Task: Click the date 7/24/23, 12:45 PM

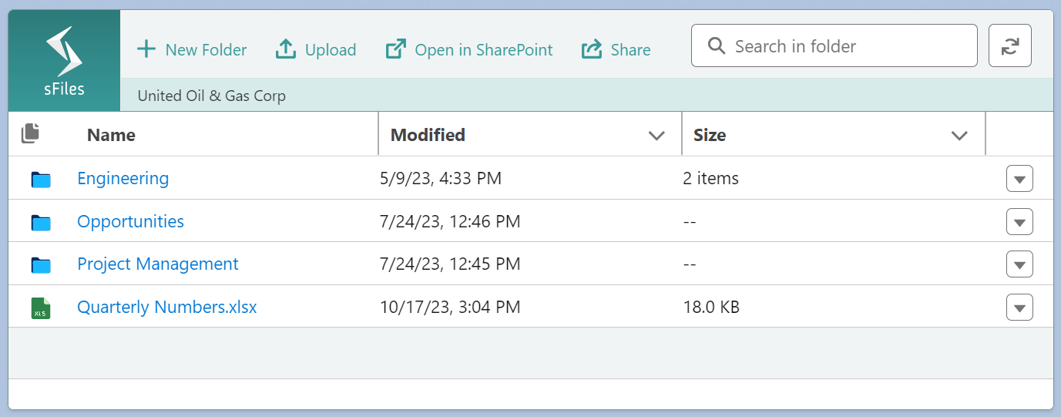Action: (x=450, y=264)
